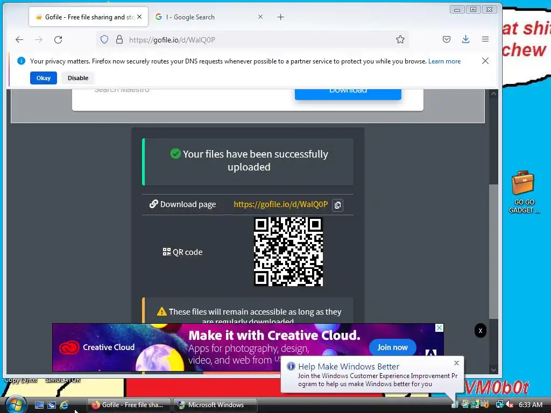Viewport: 551px width, 413px height.
Task: Close the Google Search tab
Action: pos(260,17)
